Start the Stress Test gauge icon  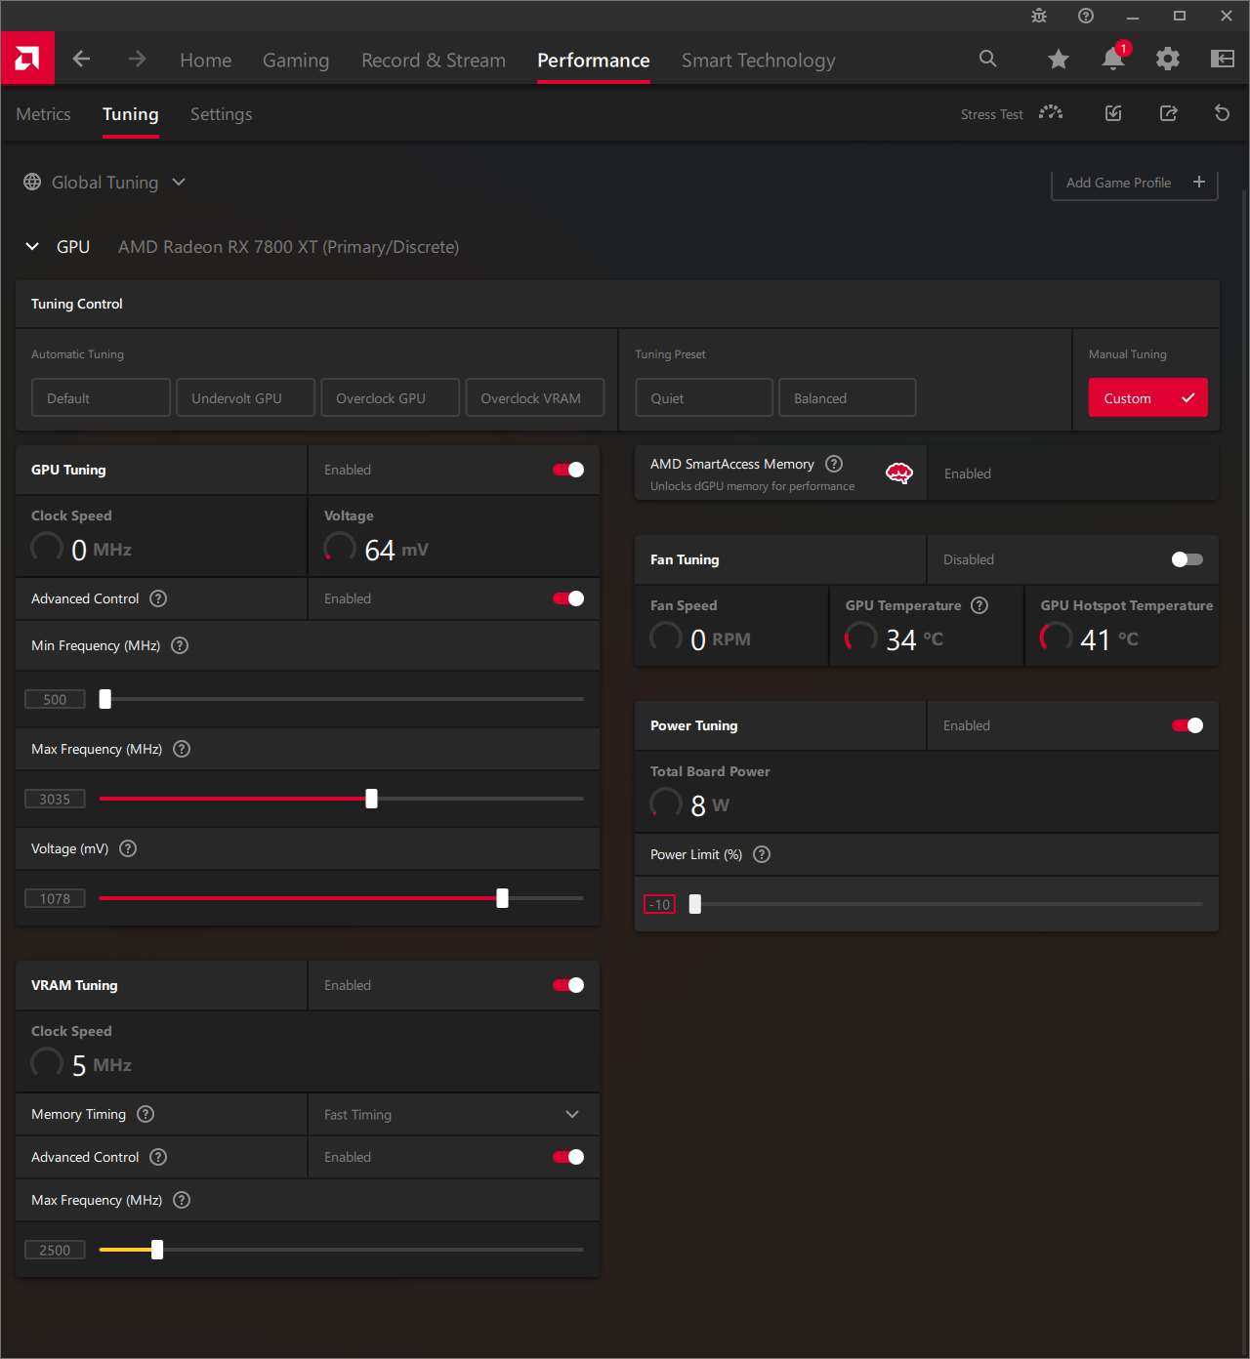1051,113
